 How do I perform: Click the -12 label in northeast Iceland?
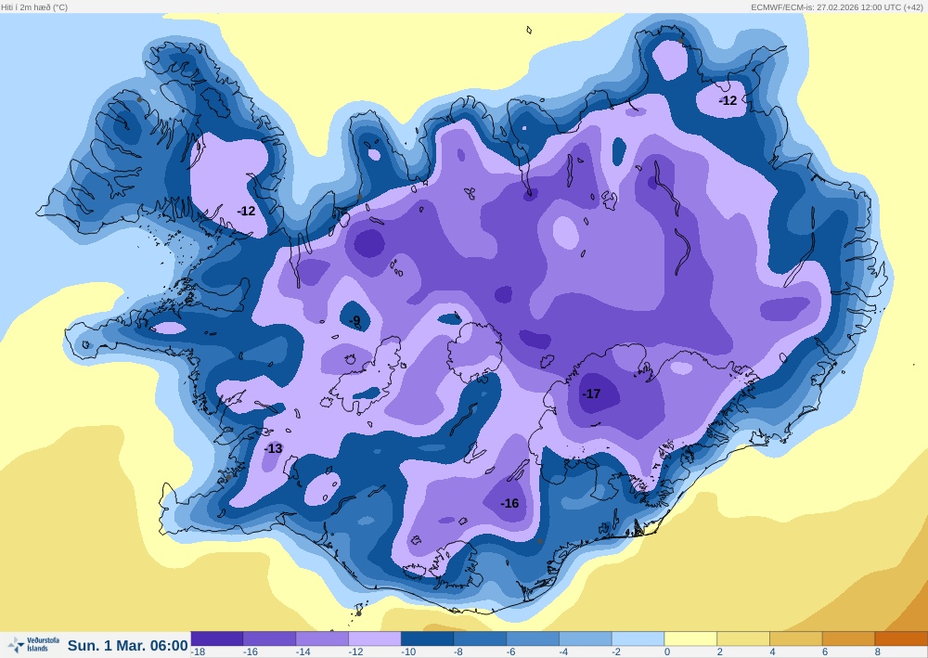tap(728, 100)
